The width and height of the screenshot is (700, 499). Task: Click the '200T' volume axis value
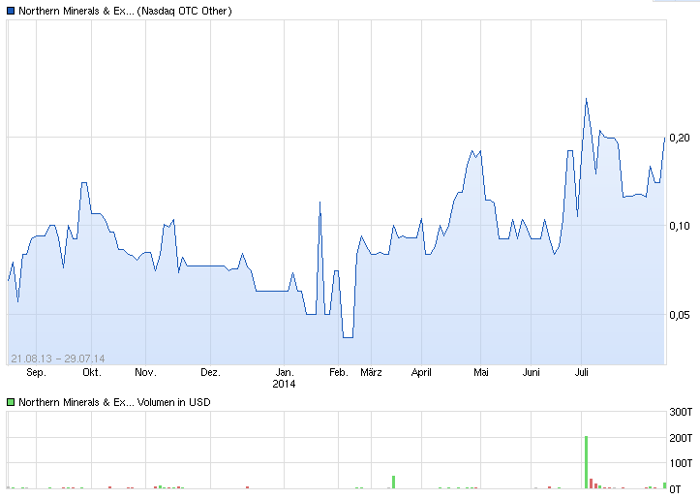pos(681,438)
